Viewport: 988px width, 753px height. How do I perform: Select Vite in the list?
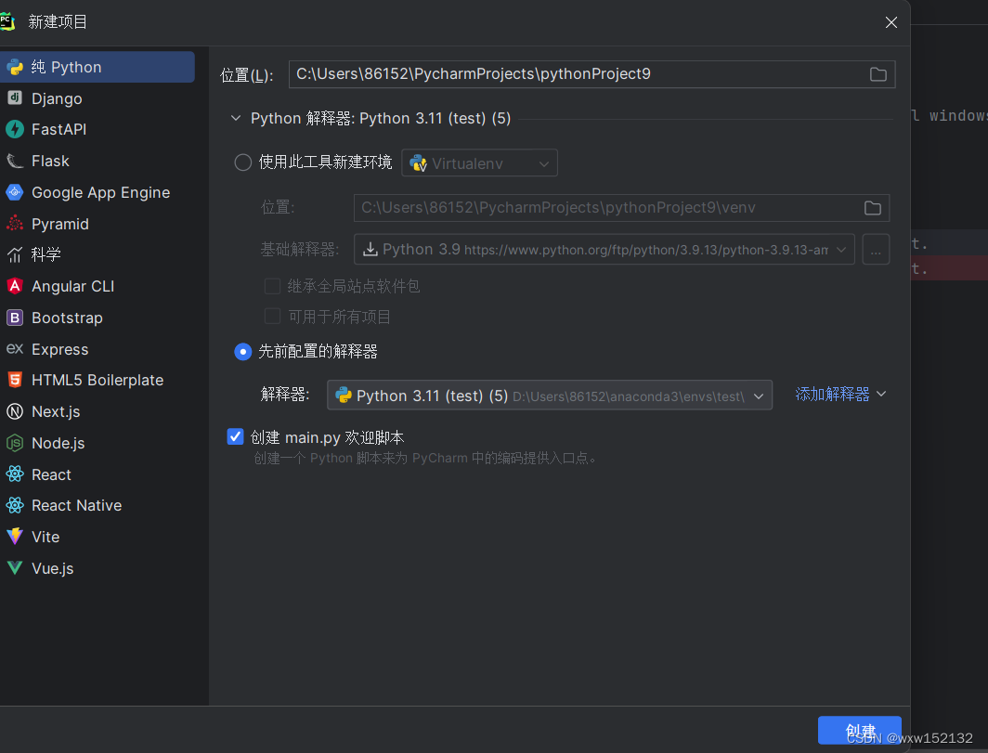pos(97,537)
